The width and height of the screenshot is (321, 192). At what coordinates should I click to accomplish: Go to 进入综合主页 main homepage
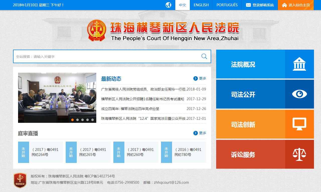tap(296, 5)
